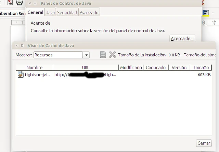Click the http:// URL cell of tightvnc
The image size is (219, 152).
click(x=85, y=74)
